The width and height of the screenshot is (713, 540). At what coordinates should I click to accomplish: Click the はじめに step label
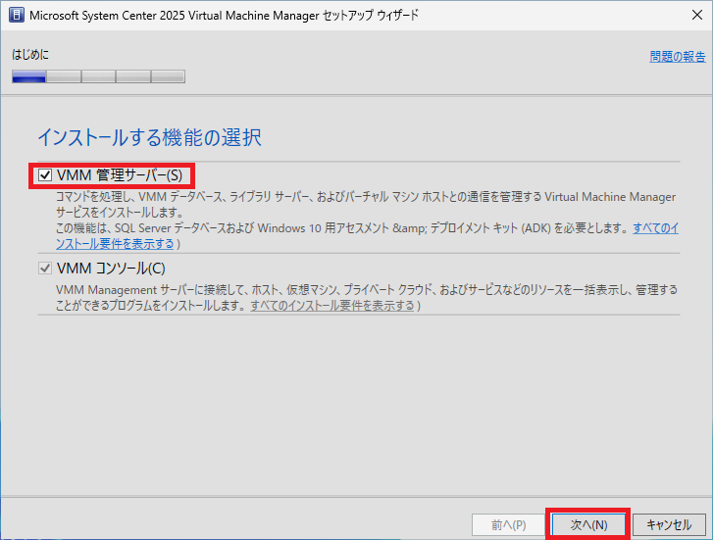click(30, 55)
